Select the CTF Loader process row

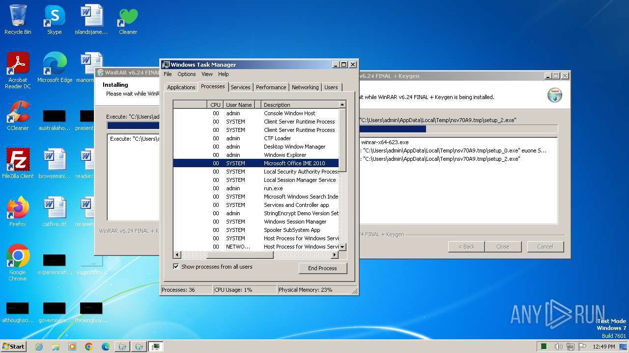[256, 138]
